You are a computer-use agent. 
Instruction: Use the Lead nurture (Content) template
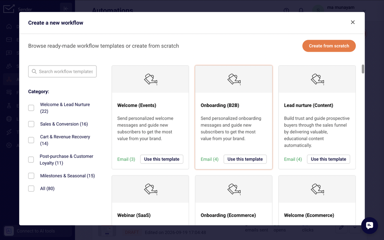pos(328,159)
